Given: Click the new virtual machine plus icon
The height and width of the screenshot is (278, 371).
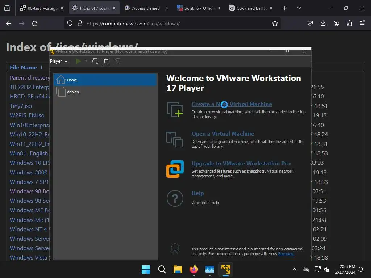Looking at the screenshot, I should (x=175, y=110).
